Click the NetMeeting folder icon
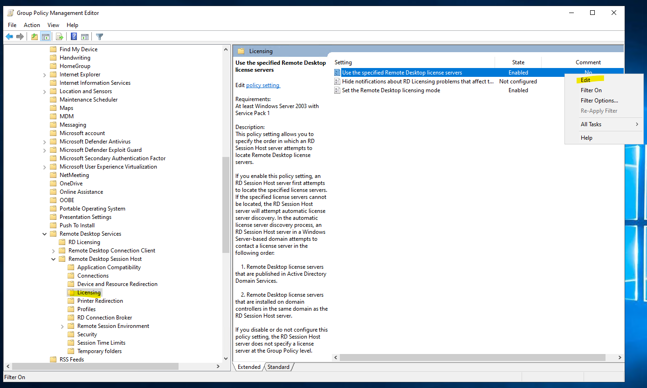Screen dimensions: 647x388 (x=53, y=175)
